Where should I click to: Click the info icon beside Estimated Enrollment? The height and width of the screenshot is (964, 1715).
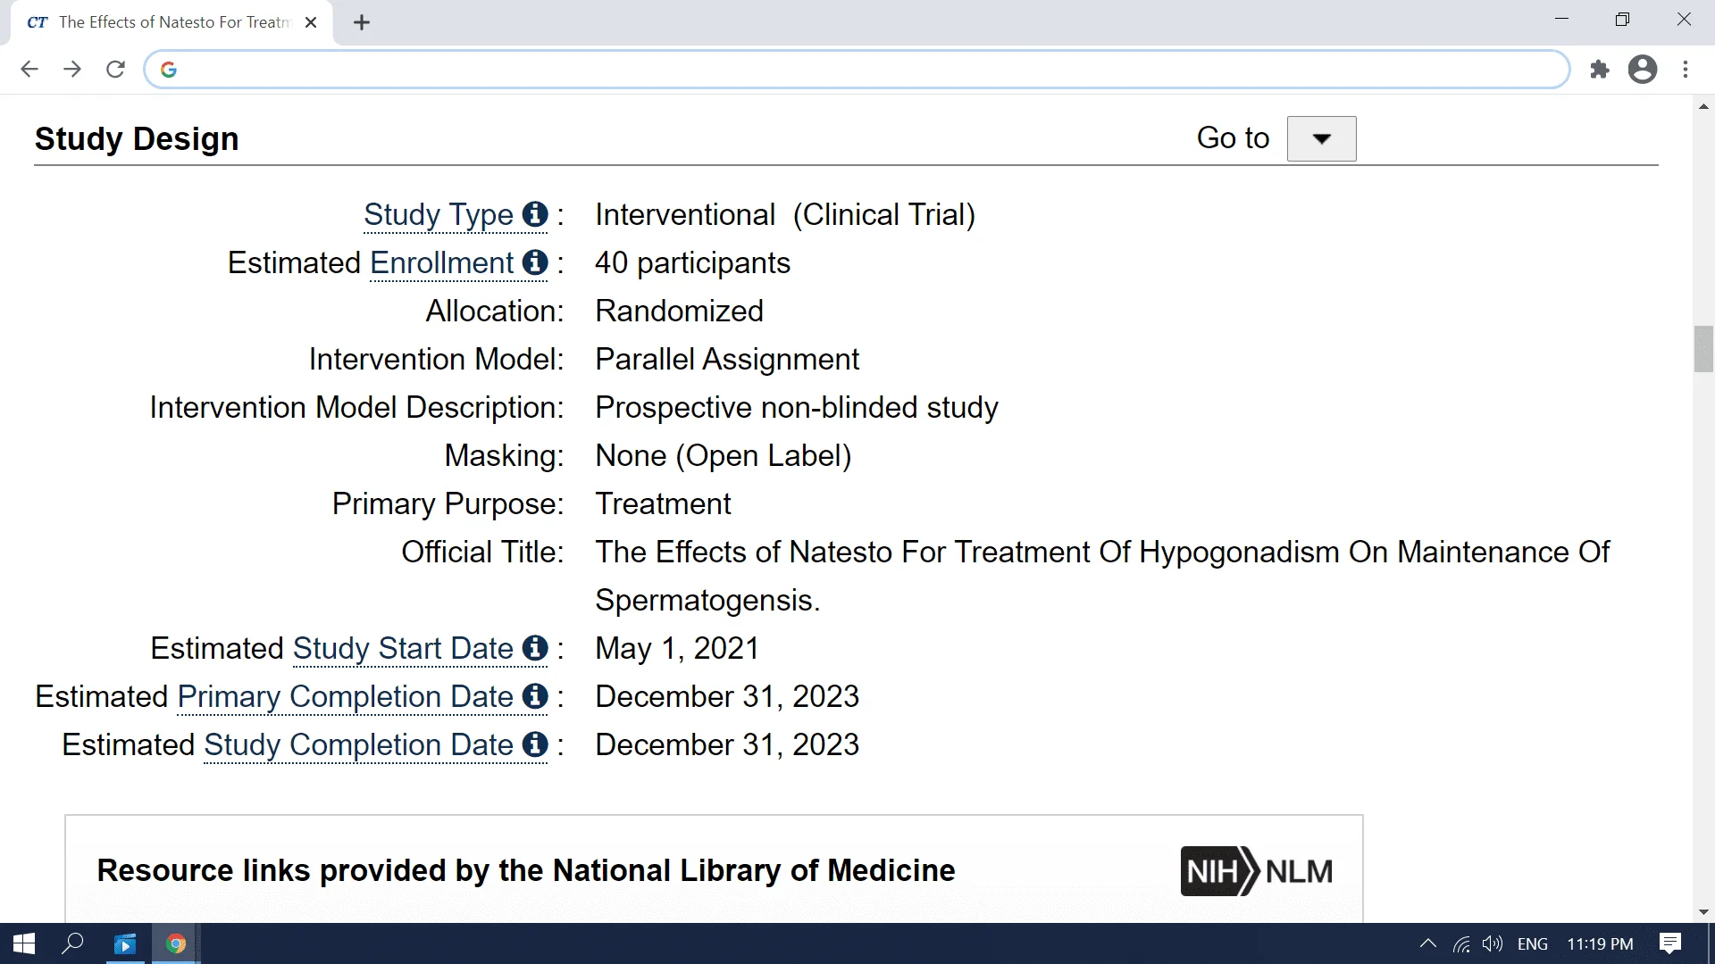(x=535, y=262)
